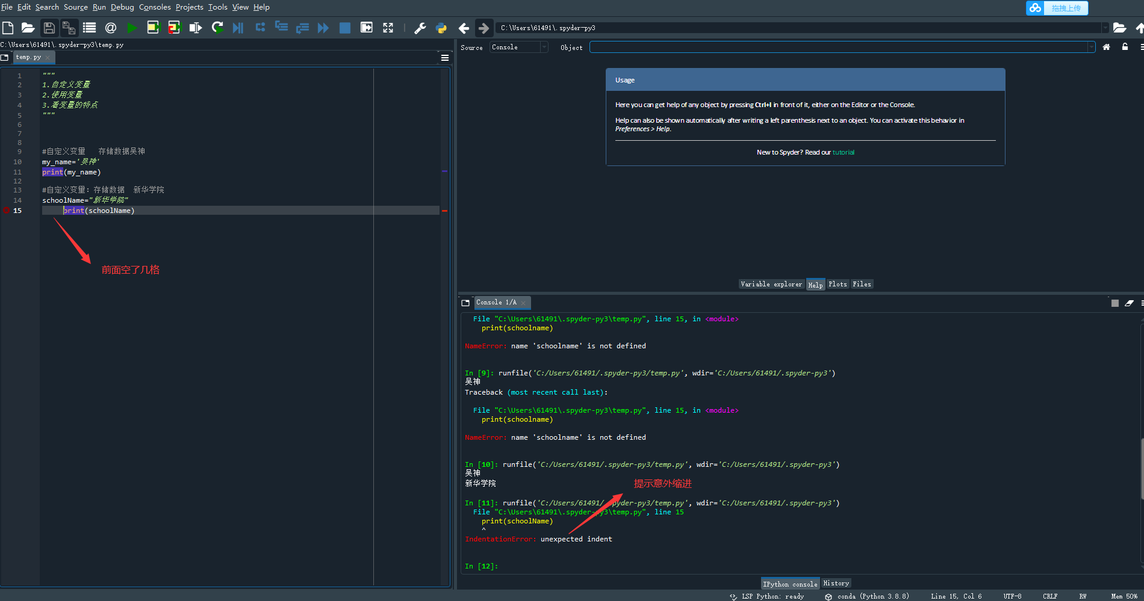1144x601 pixels.
Task: Open the PYTHONPATH manager Python icon
Action: (441, 28)
